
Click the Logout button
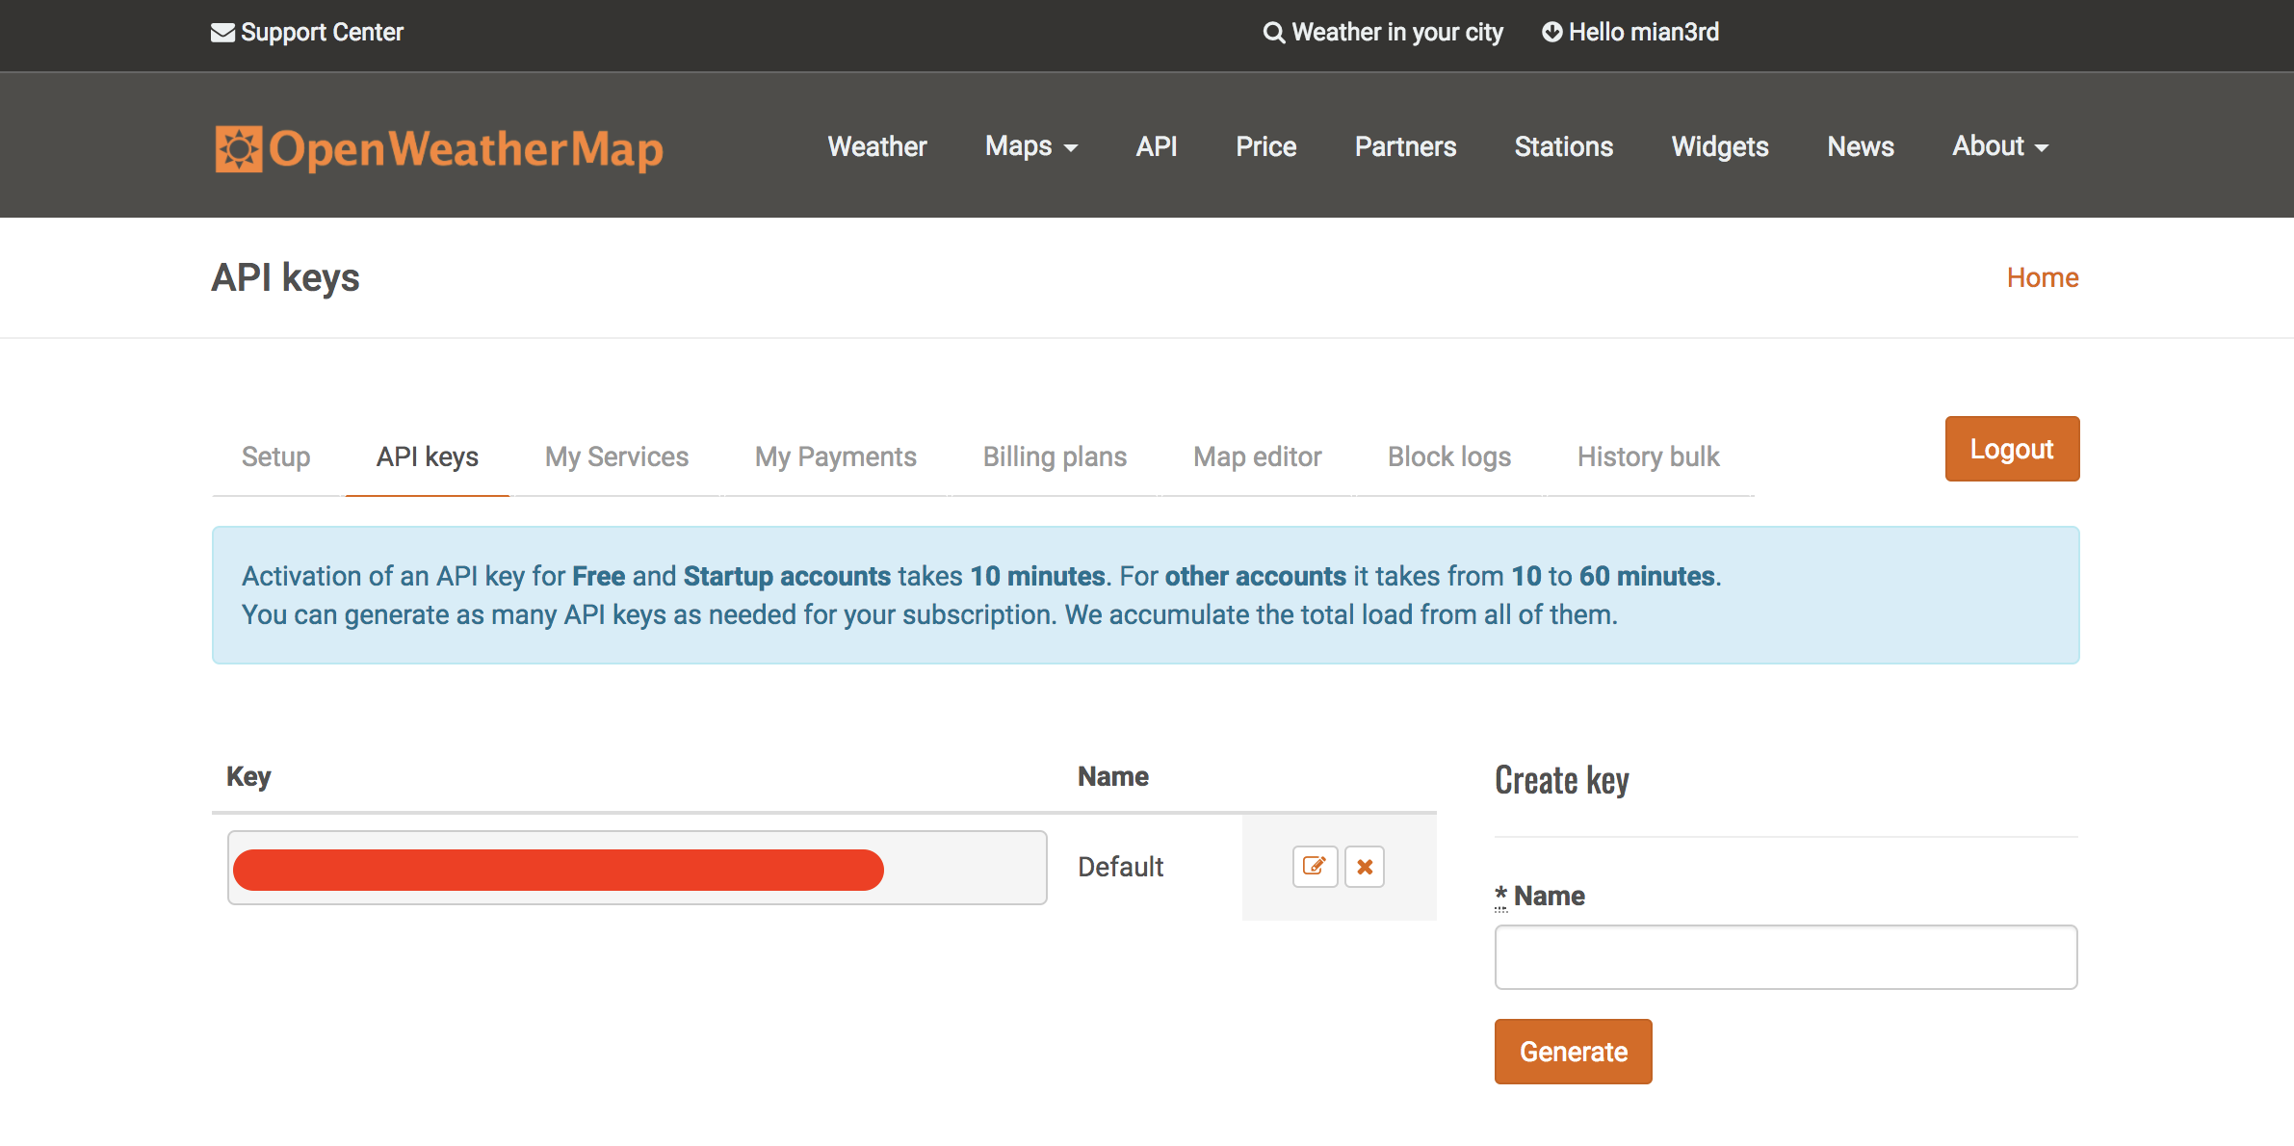click(x=2011, y=448)
